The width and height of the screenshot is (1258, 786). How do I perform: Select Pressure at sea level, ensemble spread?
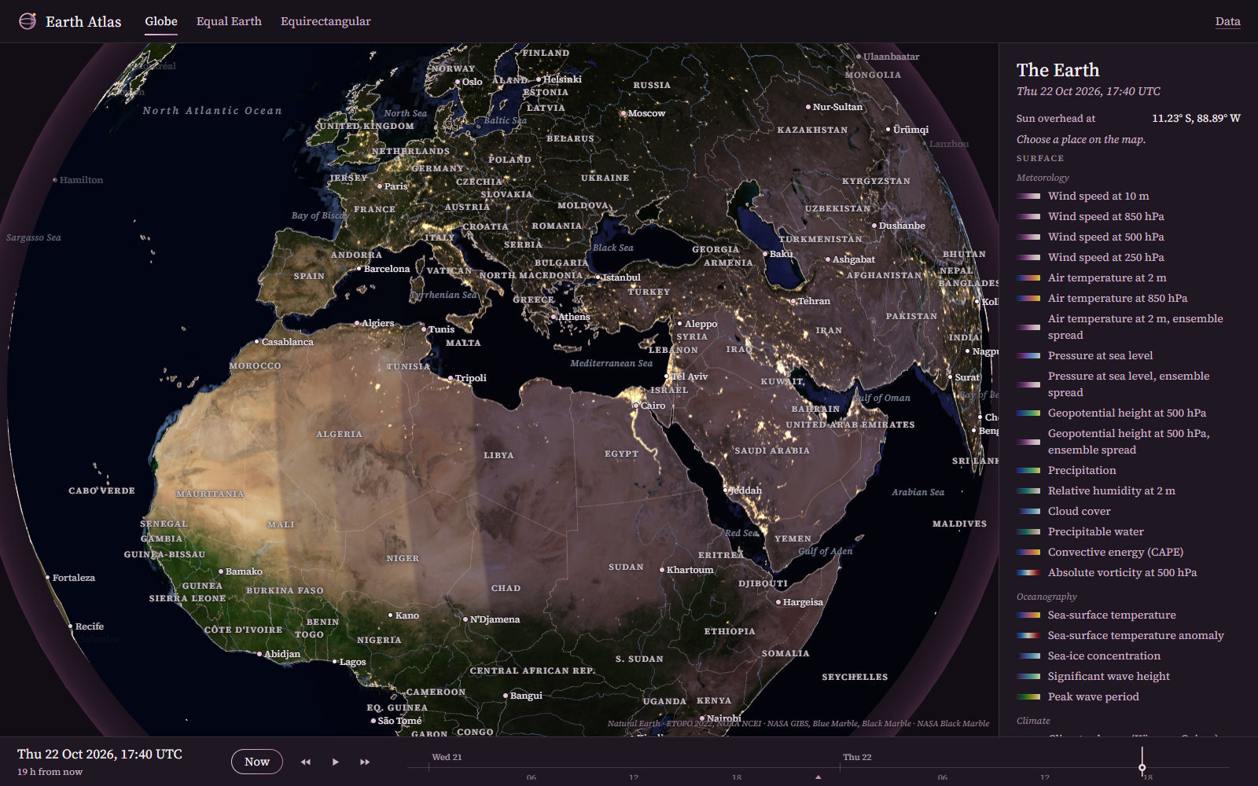pos(1128,384)
